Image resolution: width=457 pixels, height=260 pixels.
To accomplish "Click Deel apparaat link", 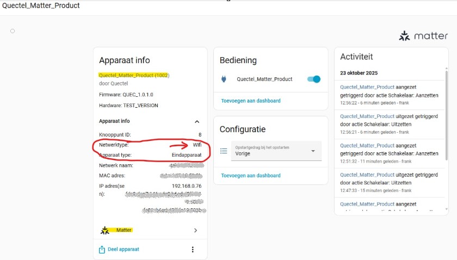I will (x=123, y=249).
